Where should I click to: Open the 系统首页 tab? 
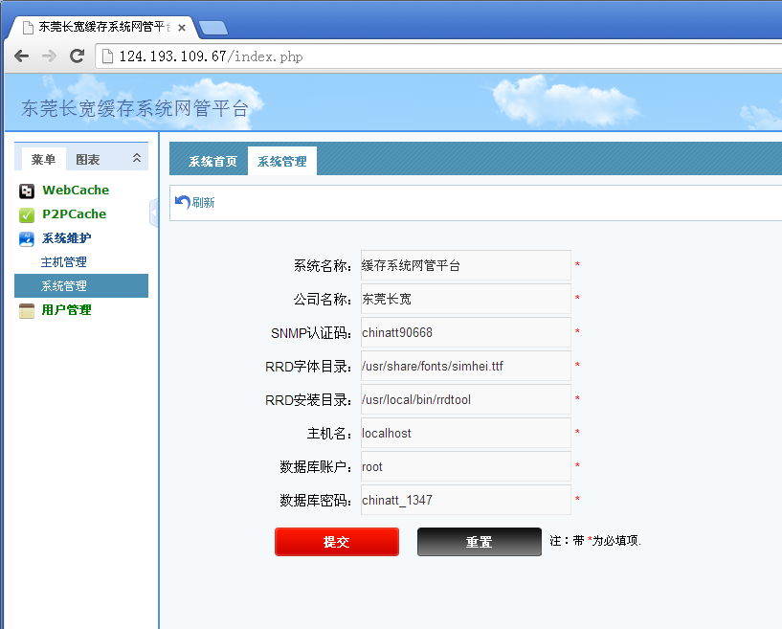point(212,161)
